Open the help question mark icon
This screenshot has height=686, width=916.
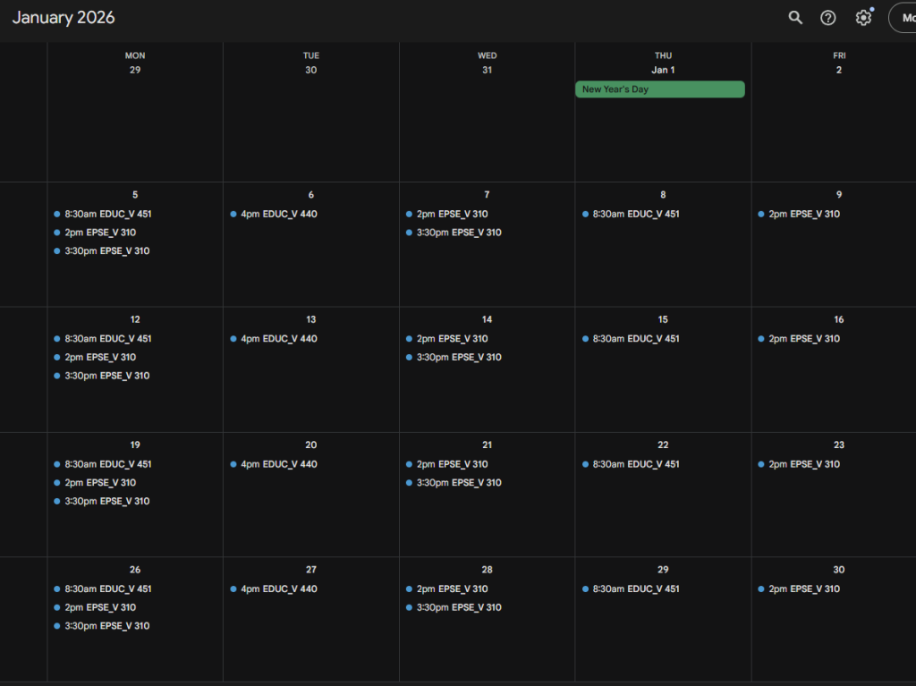point(828,18)
